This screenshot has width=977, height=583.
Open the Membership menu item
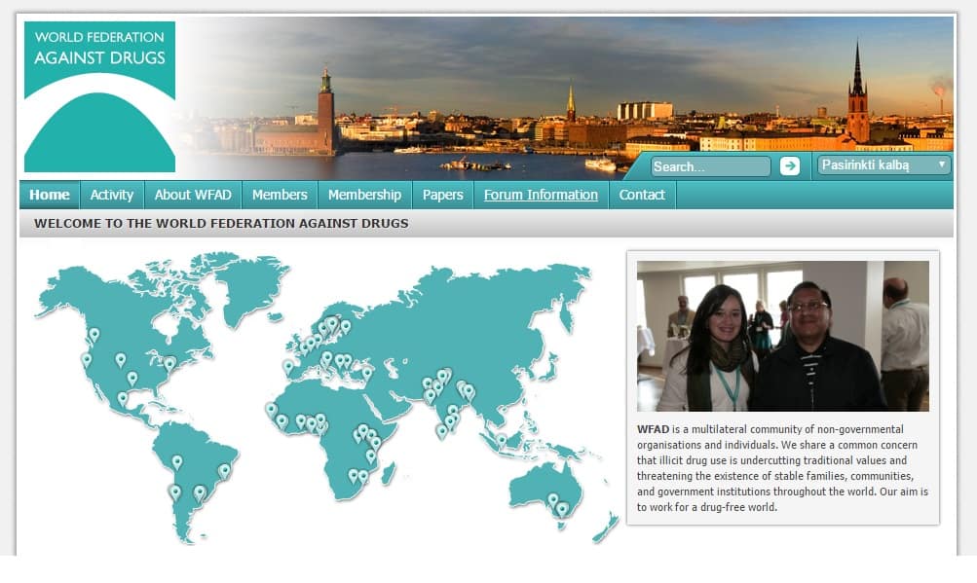click(364, 195)
